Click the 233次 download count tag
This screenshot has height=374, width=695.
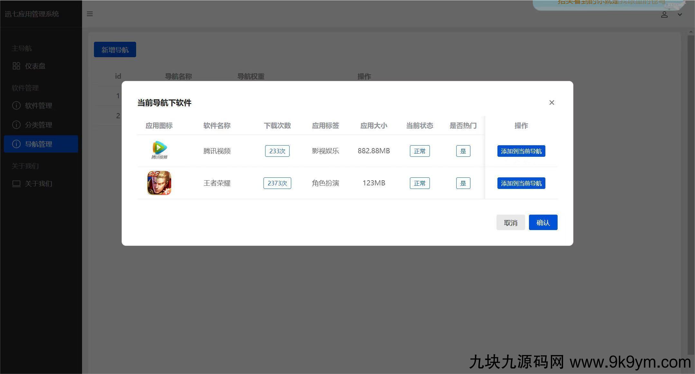coord(277,151)
